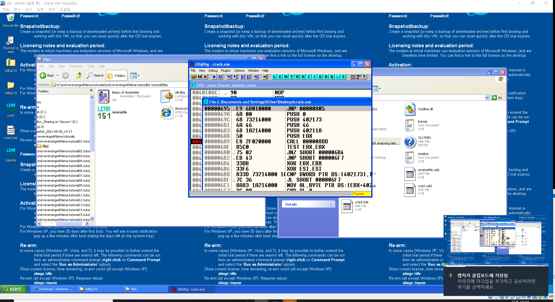Click the Recycle Bin desktop icon

[x=11, y=20]
